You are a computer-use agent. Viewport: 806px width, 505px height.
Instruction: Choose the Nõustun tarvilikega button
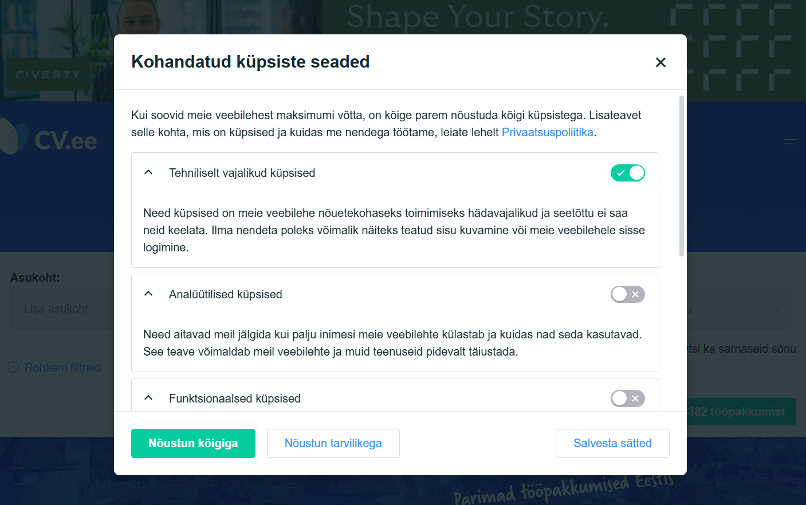[333, 443]
